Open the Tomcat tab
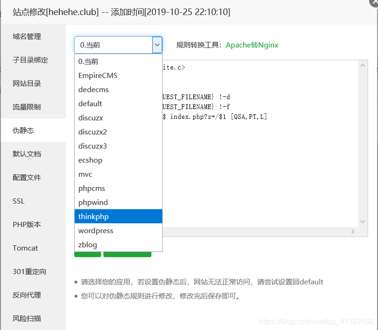This screenshot has width=378, height=330. point(33,248)
